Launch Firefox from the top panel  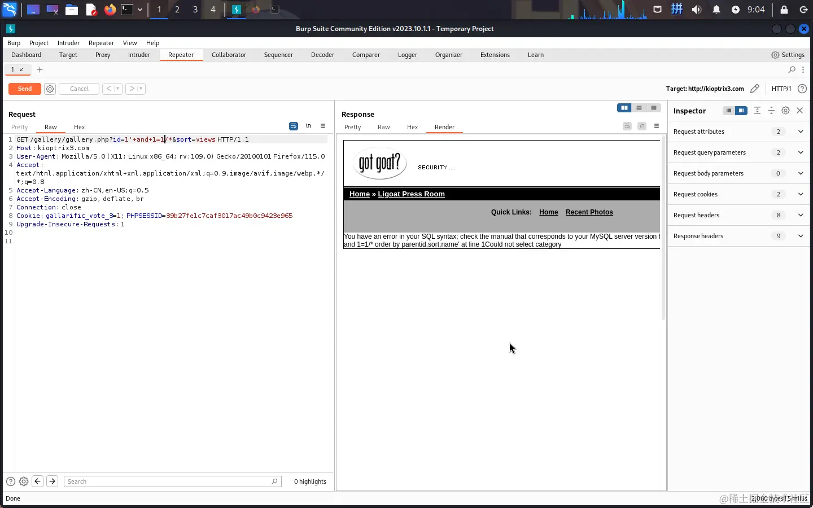110,9
